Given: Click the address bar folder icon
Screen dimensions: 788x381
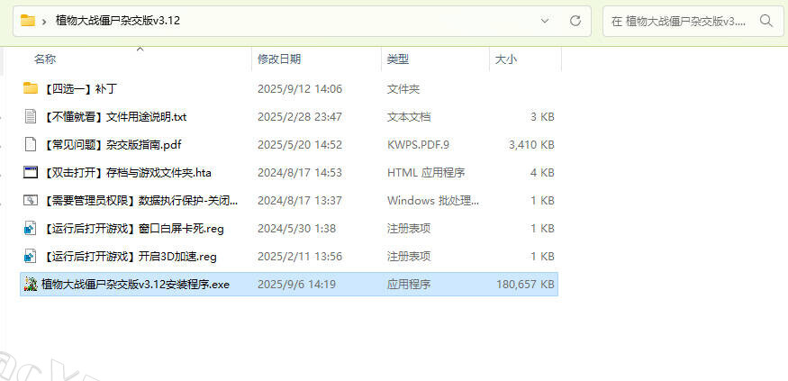Looking at the screenshot, I should click(28, 20).
